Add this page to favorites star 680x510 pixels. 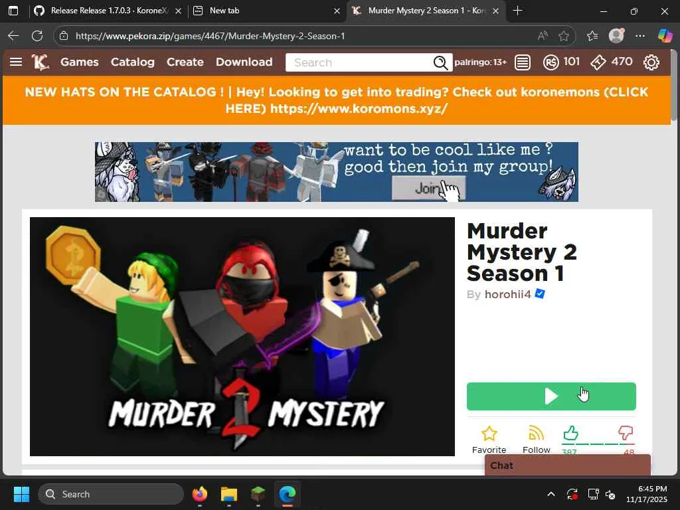pyautogui.click(x=563, y=36)
